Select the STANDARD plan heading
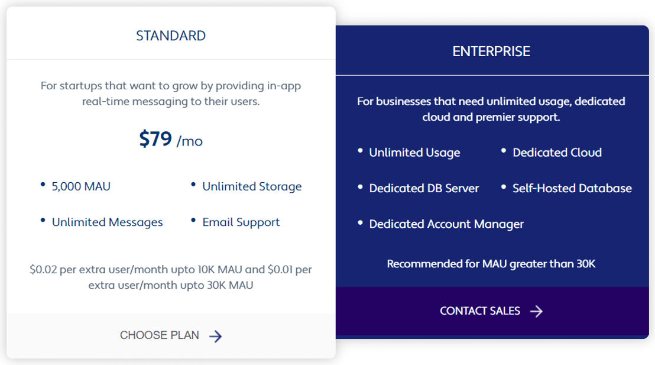This screenshot has width=655, height=365. tap(171, 35)
